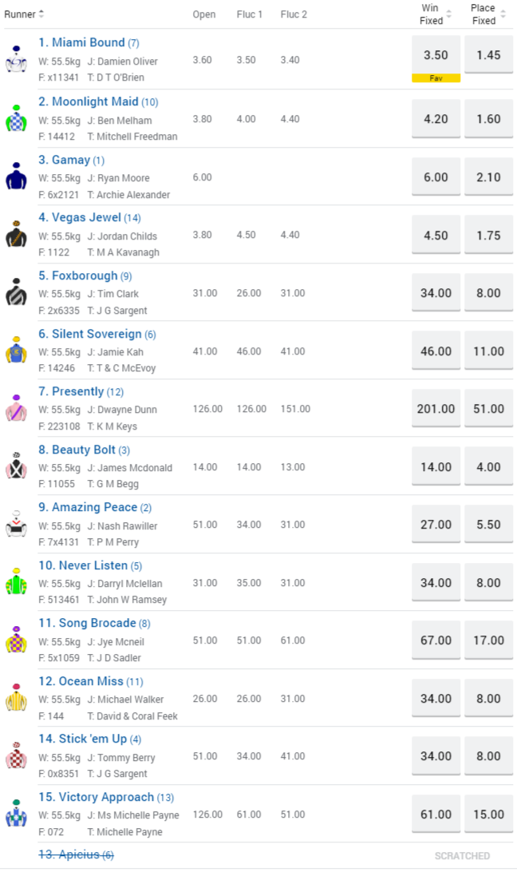Sort by Win Fixed odds
The width and height of the screenshot is (517, 872).
tap(448, 14)
